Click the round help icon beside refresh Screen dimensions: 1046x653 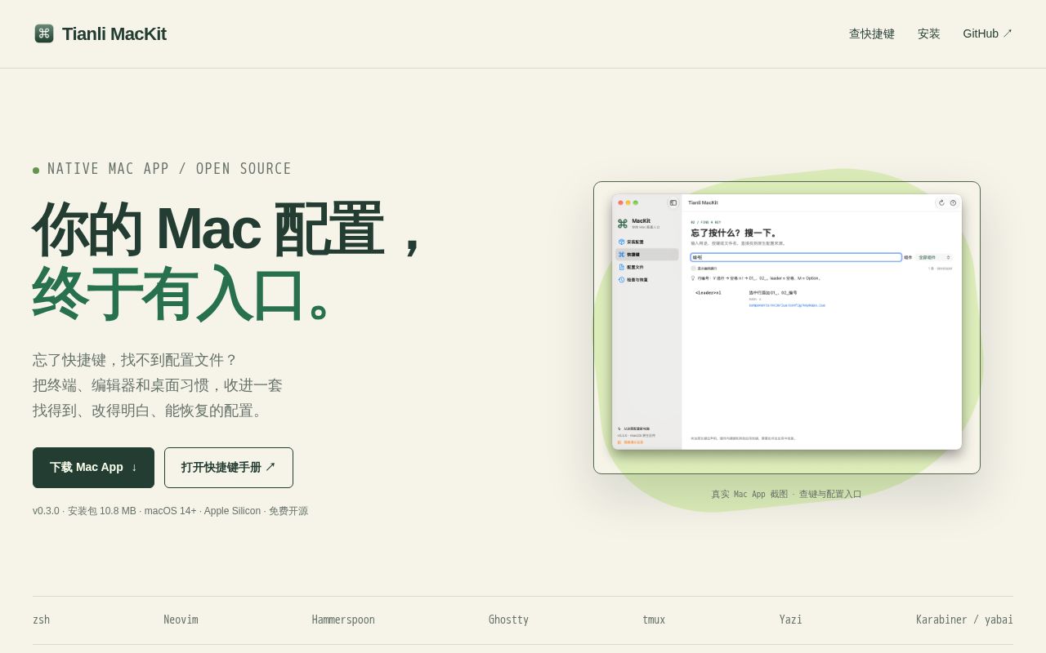[x=953, y=202]
